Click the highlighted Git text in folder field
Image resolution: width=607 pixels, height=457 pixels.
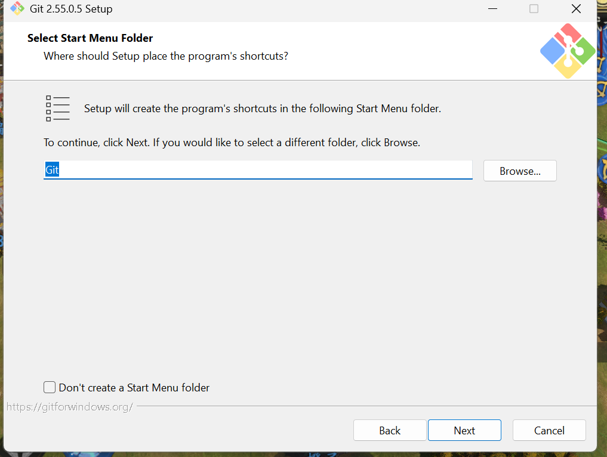[52, 170]
